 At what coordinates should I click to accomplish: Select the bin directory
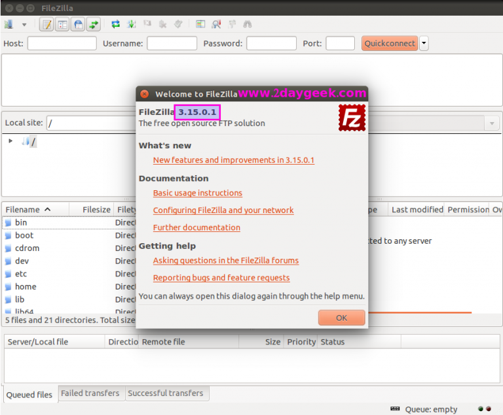21,223
